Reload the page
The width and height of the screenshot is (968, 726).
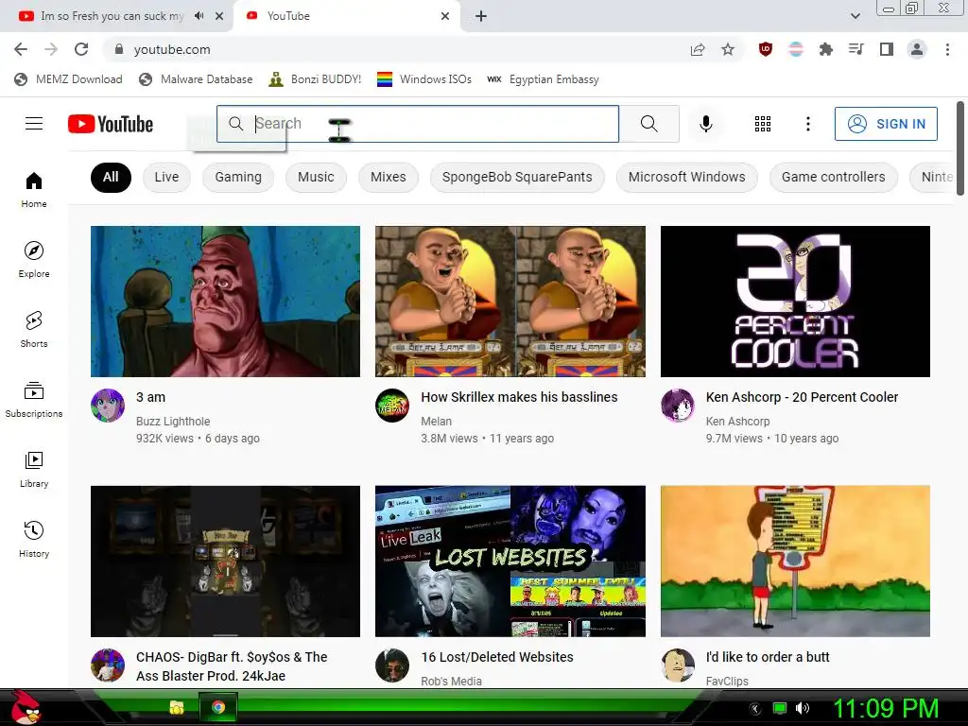click(x=81, y=49)
